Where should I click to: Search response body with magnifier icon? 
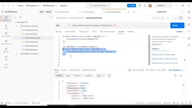tap(181, 76)
